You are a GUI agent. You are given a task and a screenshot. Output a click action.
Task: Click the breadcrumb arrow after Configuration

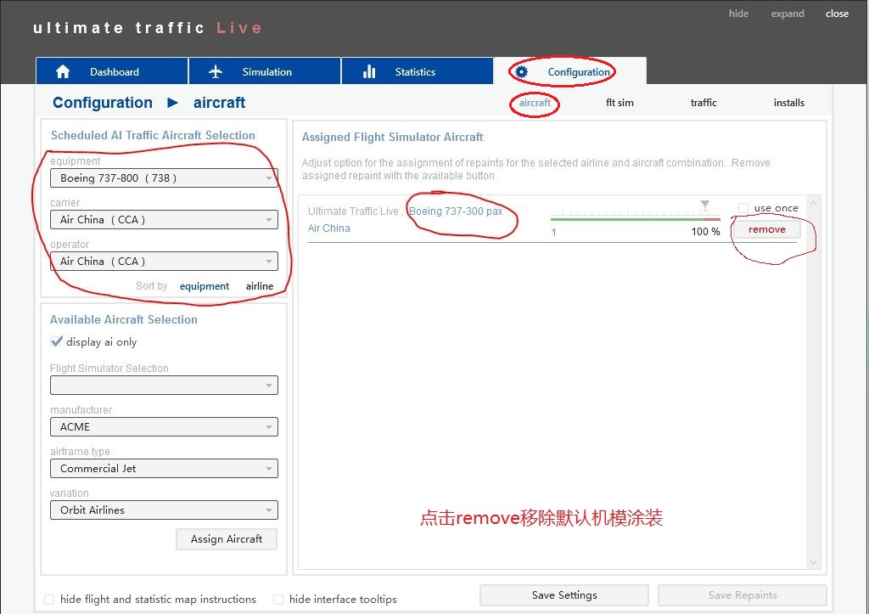pyautogui.click(x=172, y=103)
